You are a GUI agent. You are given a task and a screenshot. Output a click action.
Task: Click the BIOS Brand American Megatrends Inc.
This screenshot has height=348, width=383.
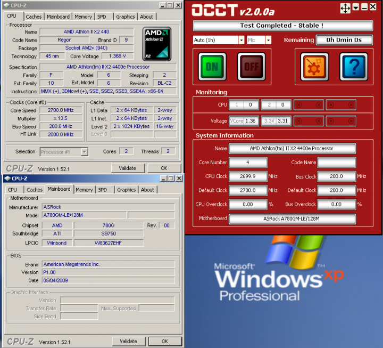point(108,264)
